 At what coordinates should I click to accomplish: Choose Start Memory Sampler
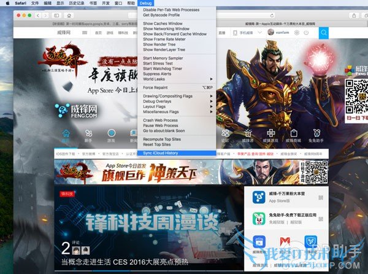click(177, 58)
